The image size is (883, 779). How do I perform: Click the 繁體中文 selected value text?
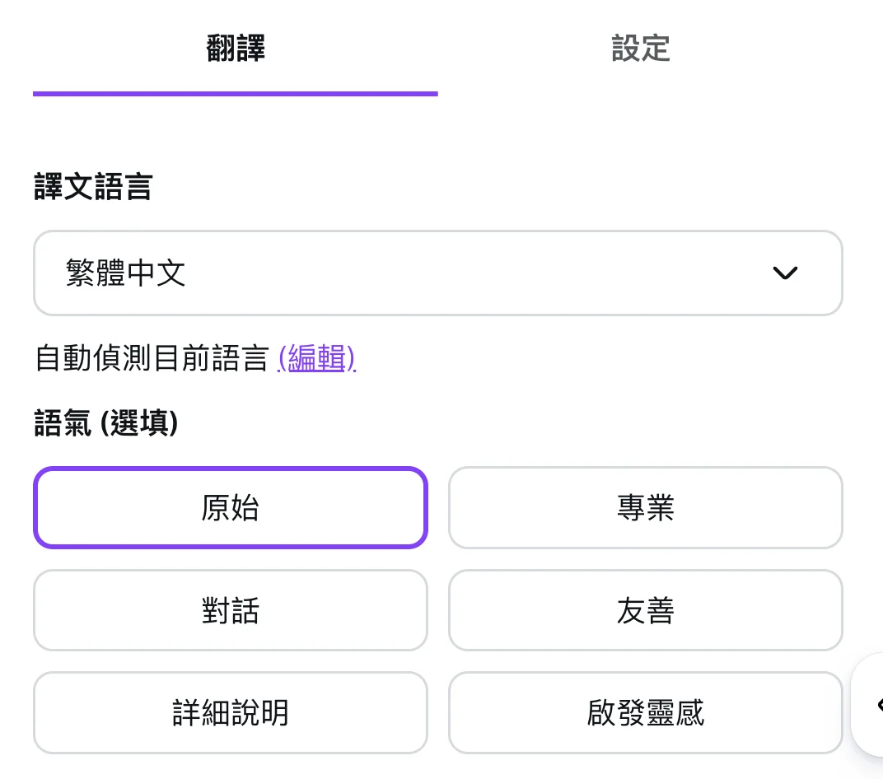click(126, 273)
